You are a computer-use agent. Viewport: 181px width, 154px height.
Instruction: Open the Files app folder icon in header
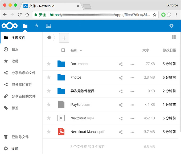[x=25, y=26]
